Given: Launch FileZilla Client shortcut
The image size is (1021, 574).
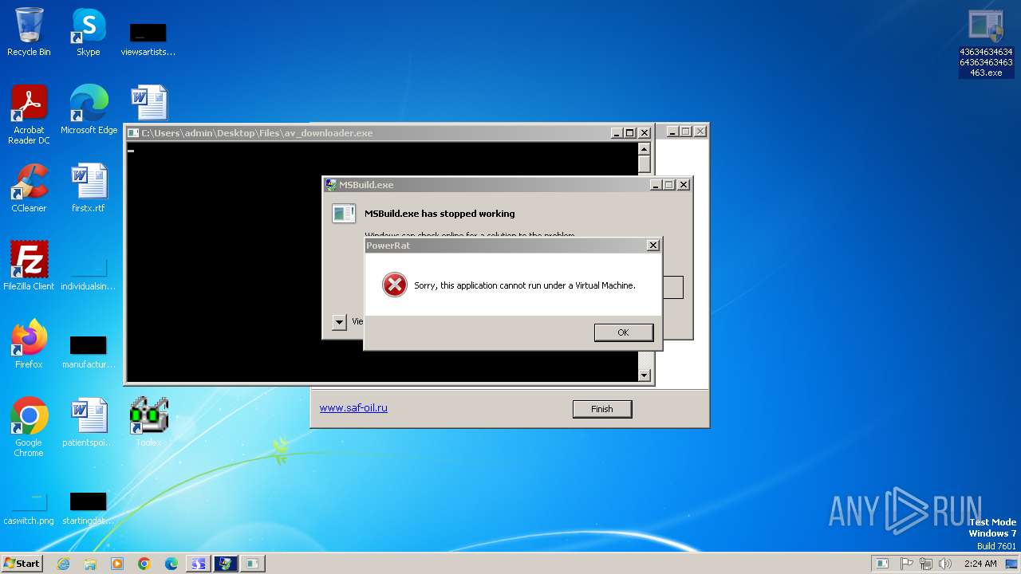Looking at the screenshot, I should point(29,265).
